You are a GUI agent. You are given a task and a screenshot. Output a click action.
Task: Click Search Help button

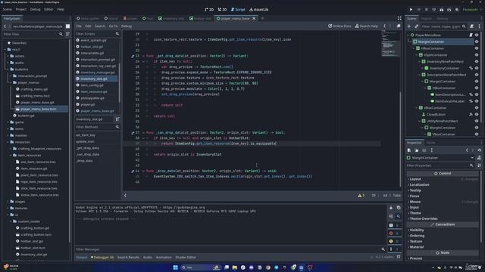click(367, 26)
